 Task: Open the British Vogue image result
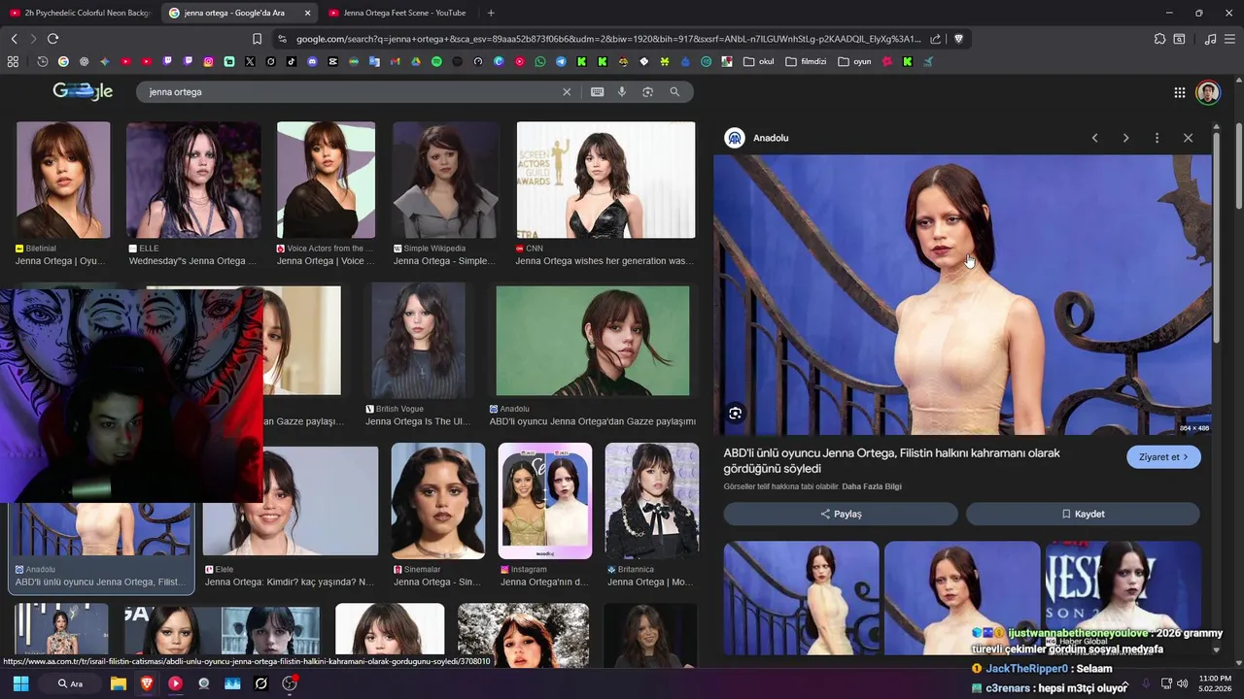coord(418,341)
